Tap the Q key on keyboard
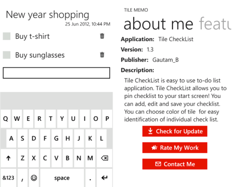 5,118
